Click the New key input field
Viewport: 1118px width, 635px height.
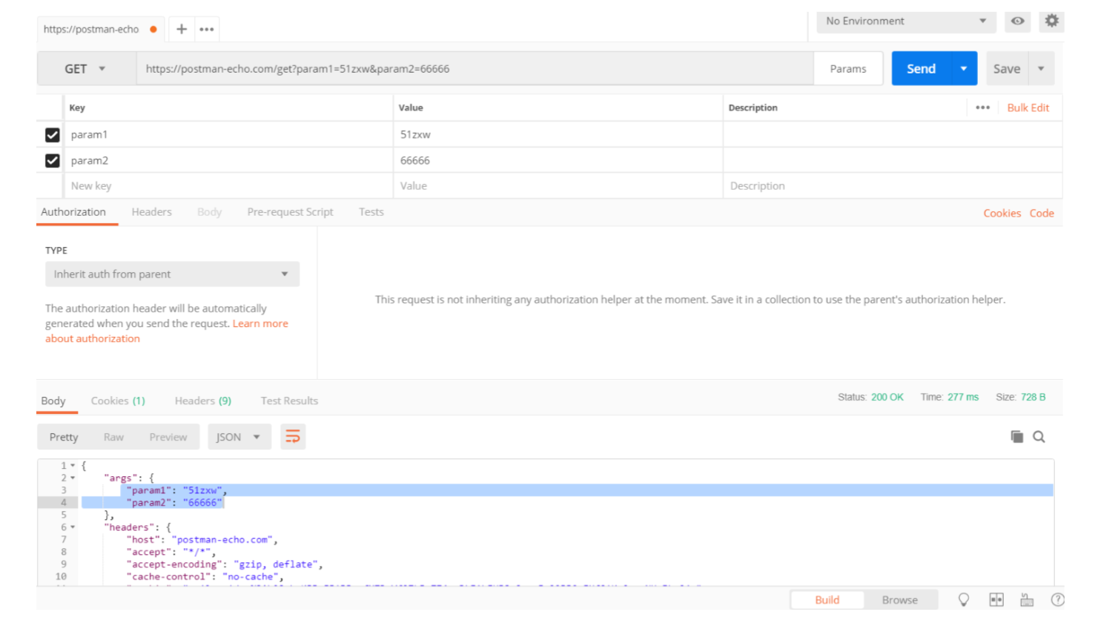pyautogui.click(x=222, y=186)
